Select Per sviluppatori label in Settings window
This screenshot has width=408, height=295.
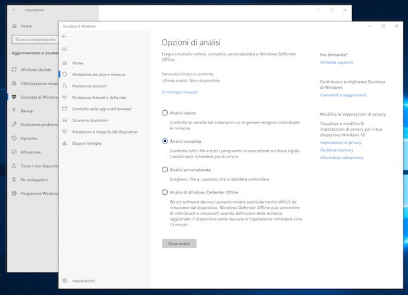[34, 180]
